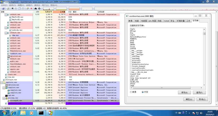Open the 查找(I) menu
This screenshot has height=116, width=218.
click(37, 5)
